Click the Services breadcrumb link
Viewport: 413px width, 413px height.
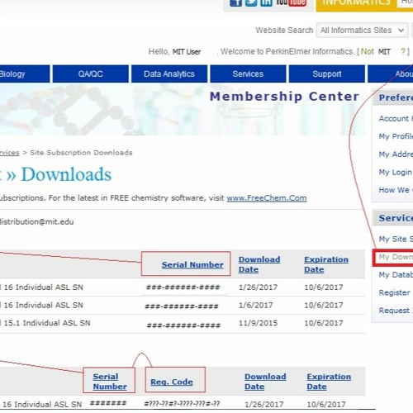tap(10, 153)
